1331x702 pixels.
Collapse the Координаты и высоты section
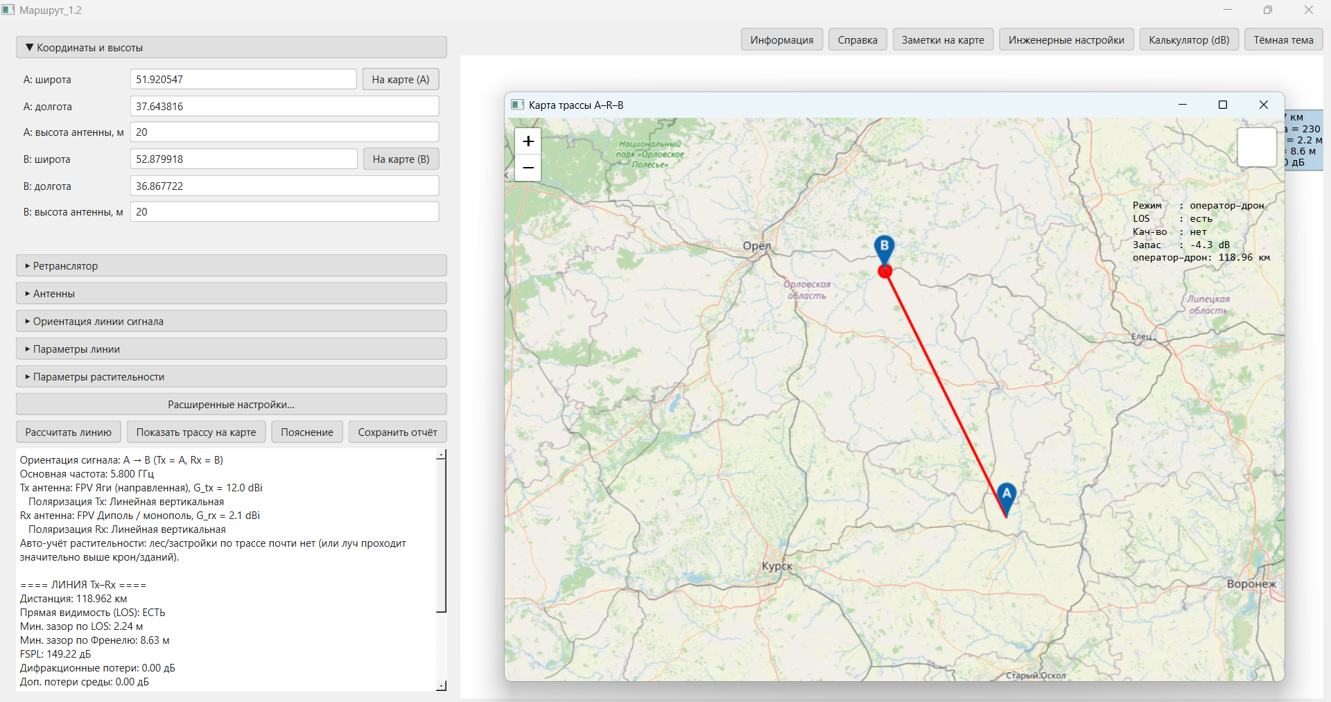231,48
